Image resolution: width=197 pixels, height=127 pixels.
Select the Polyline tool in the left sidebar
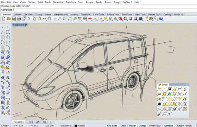point(3,32)
